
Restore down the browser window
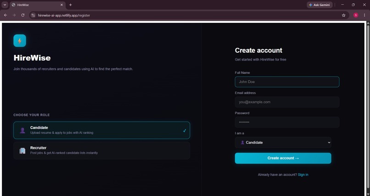point(353,5)
